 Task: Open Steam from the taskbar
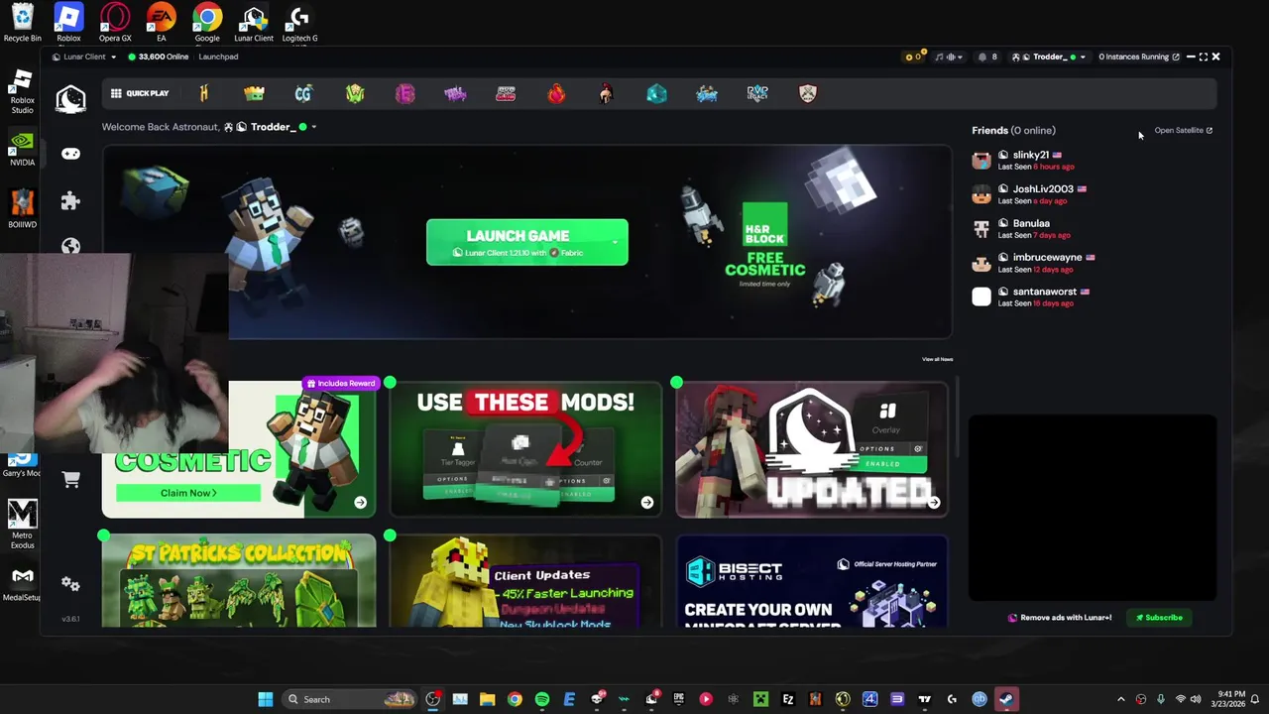(1005, 699)
